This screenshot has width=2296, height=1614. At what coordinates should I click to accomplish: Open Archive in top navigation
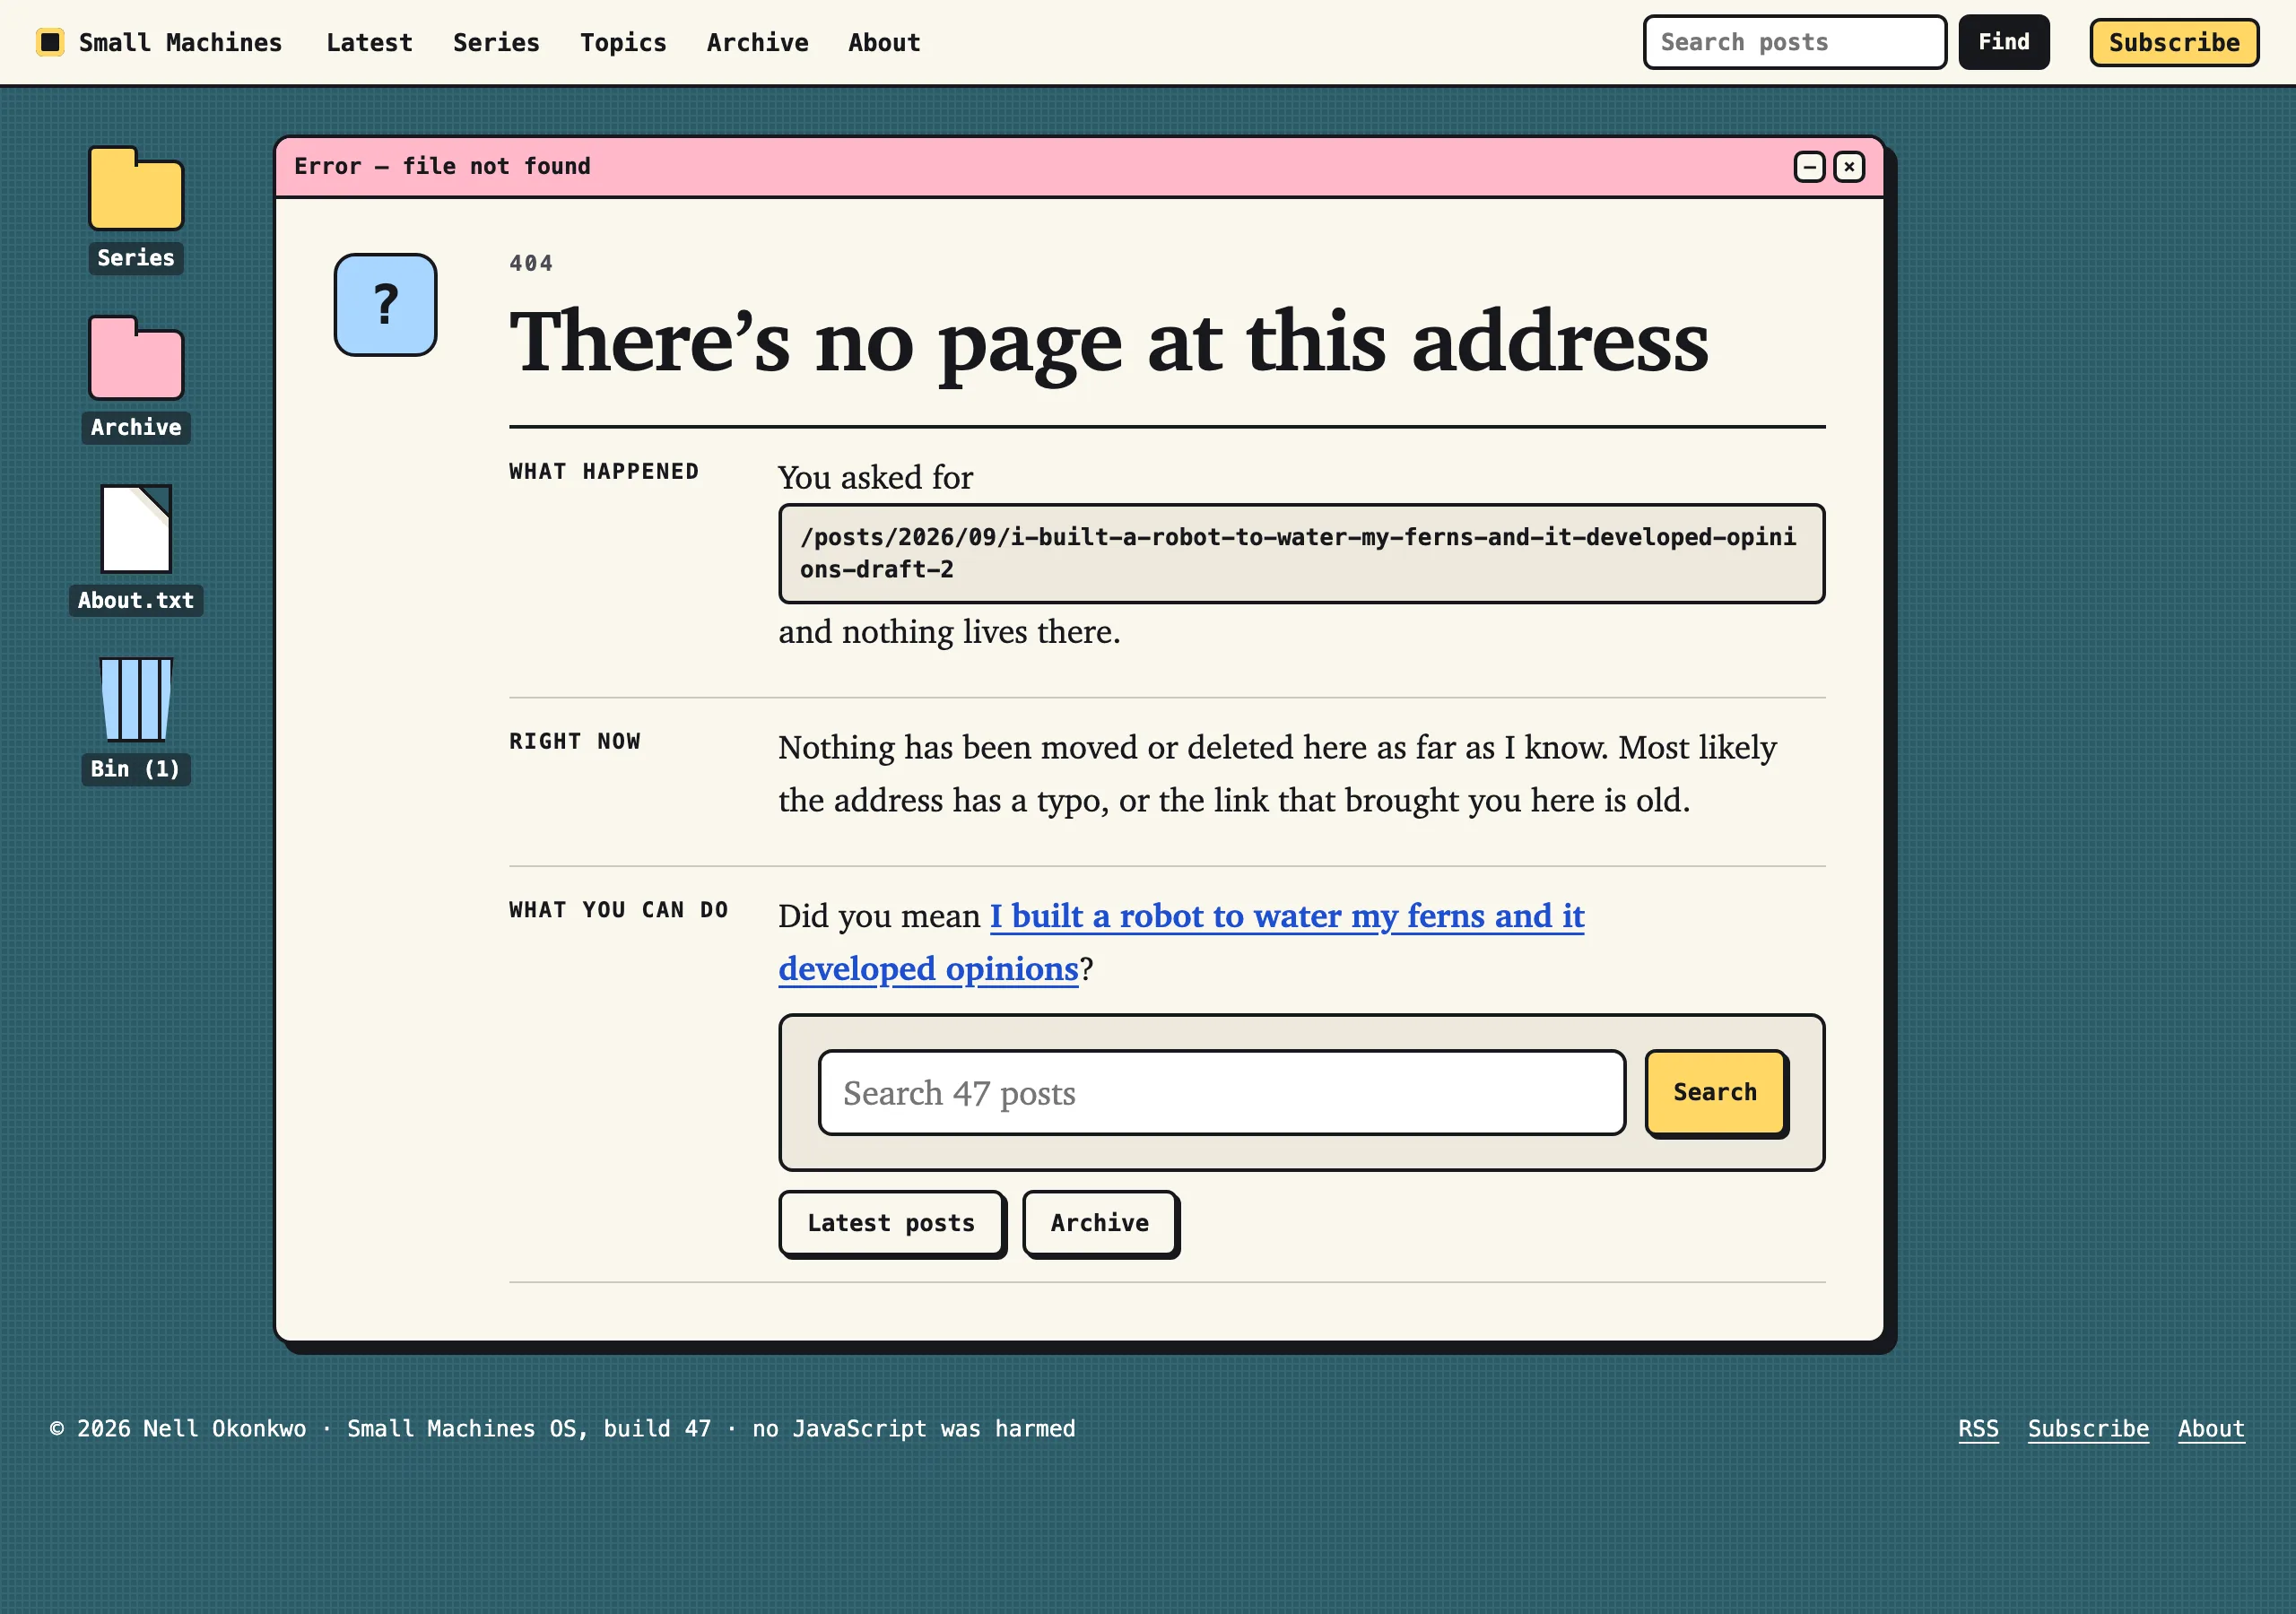click(757, 43)
